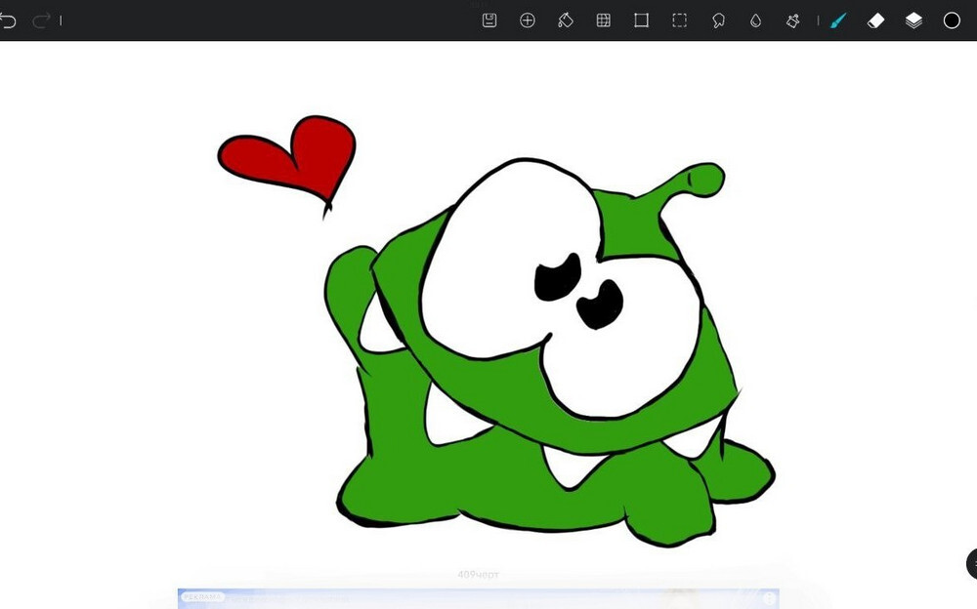The width and height of the screenshot is (977, 609).
Task: Choose the dashed rectangle selection tool
Action: point(679,20)
